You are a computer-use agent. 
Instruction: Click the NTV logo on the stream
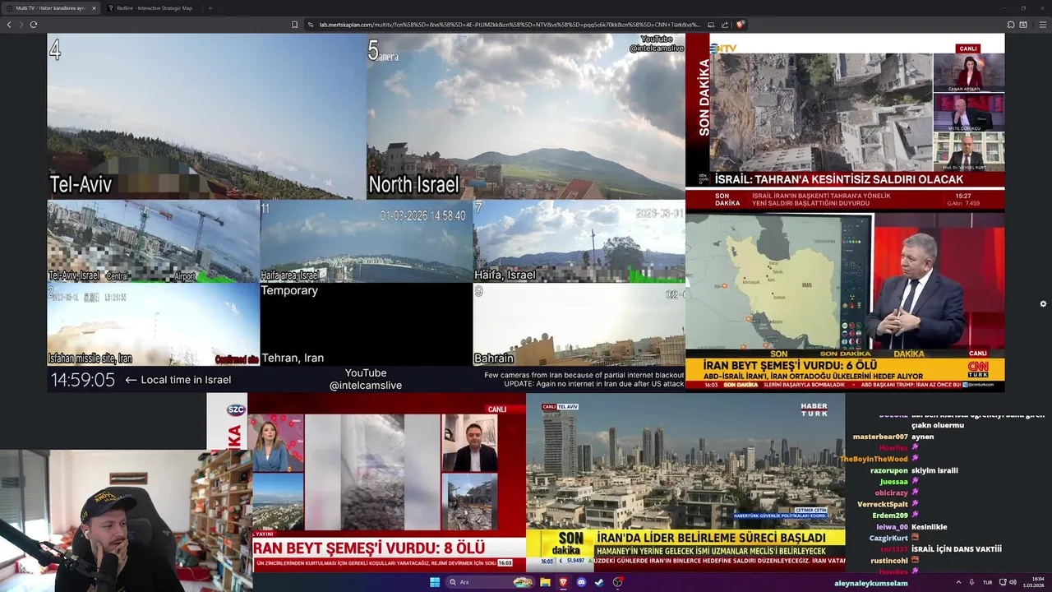[x=725, y=49]
